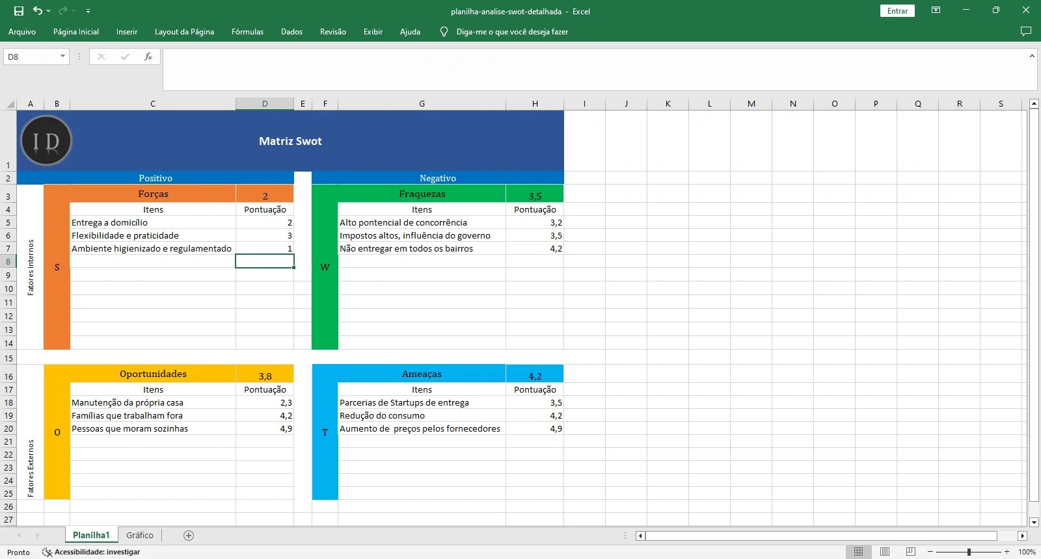Click the Entrar sign-in button
Viewport: 1041px width, 559px height.
tap(897, 11)
